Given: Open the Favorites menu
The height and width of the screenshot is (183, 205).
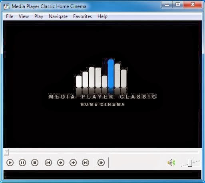Looking at the screenshot, I should pyautogui.click(x=82, y=16).
